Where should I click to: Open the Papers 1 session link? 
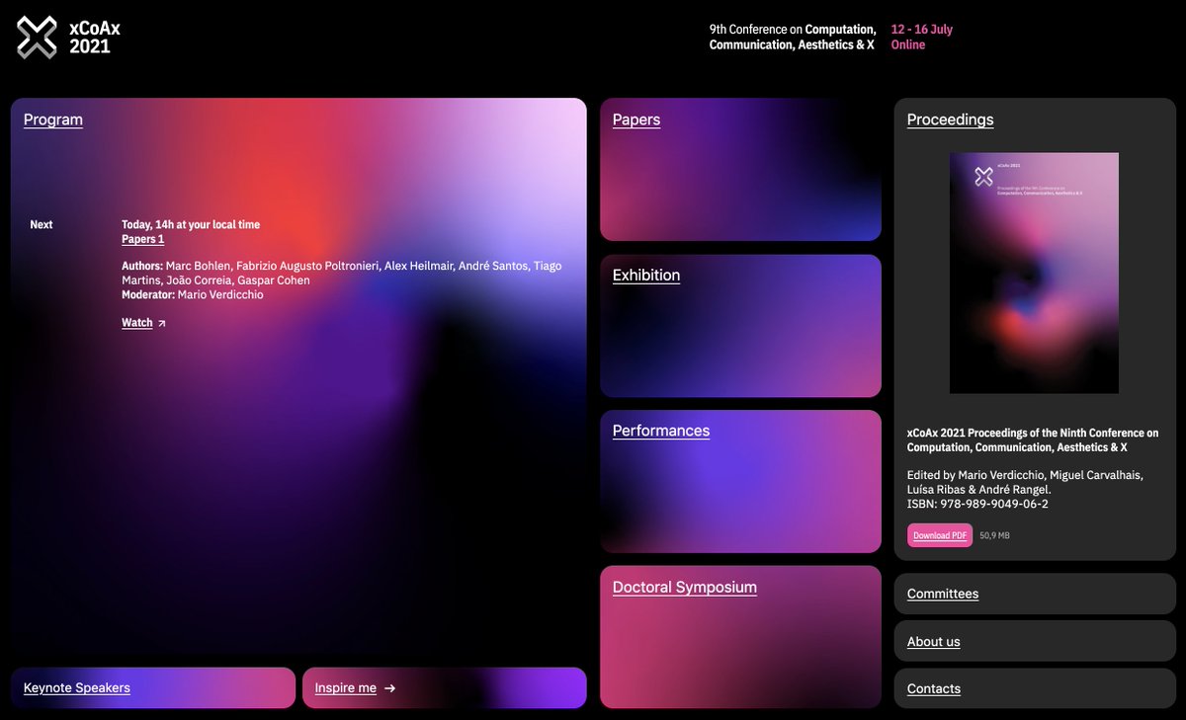point(143,239)
